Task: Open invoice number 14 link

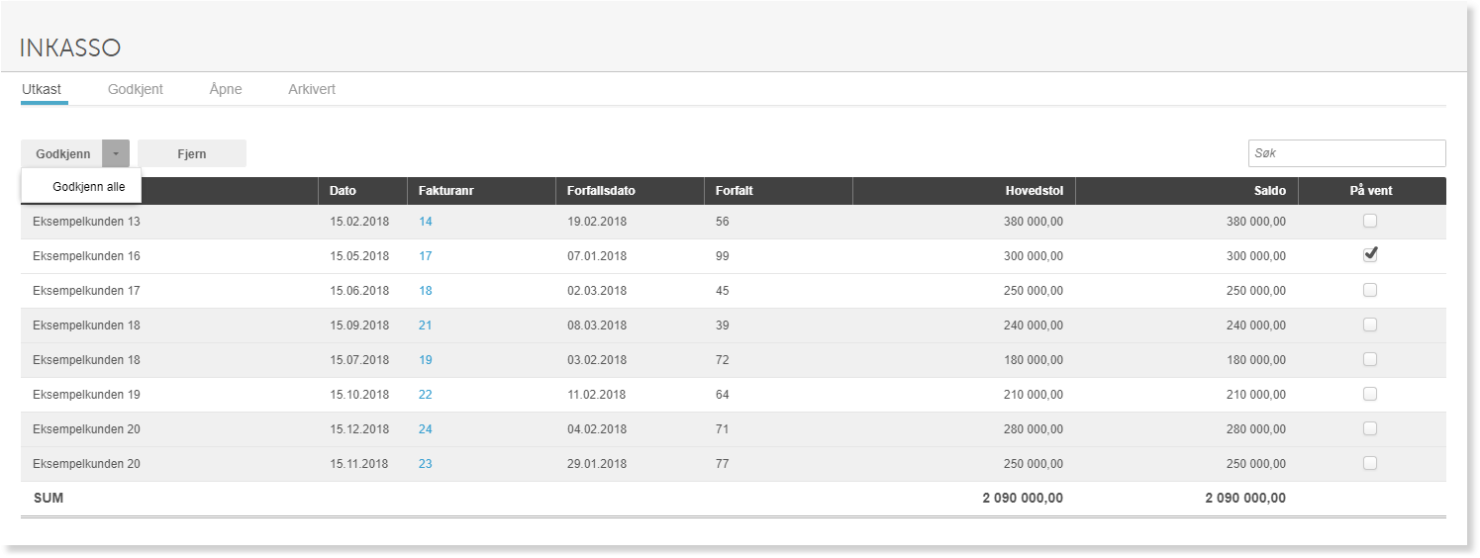Action: tap(425, 222)
